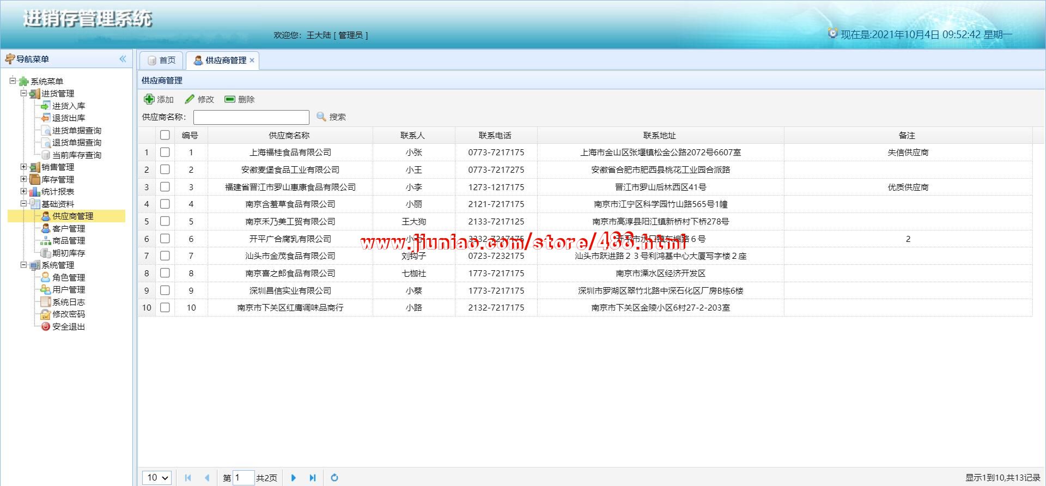
Task: Expand the 统计报表 tree node
Action: (23, 191)
